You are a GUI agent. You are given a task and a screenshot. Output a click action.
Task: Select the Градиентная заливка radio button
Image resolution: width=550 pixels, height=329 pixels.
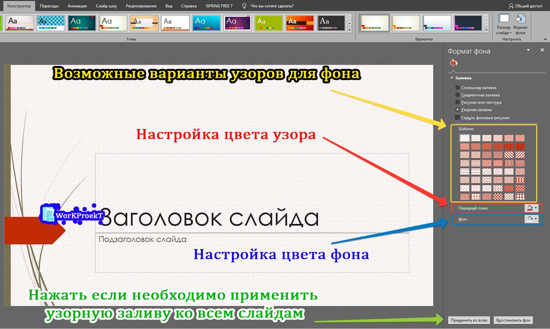click(458, 95)
